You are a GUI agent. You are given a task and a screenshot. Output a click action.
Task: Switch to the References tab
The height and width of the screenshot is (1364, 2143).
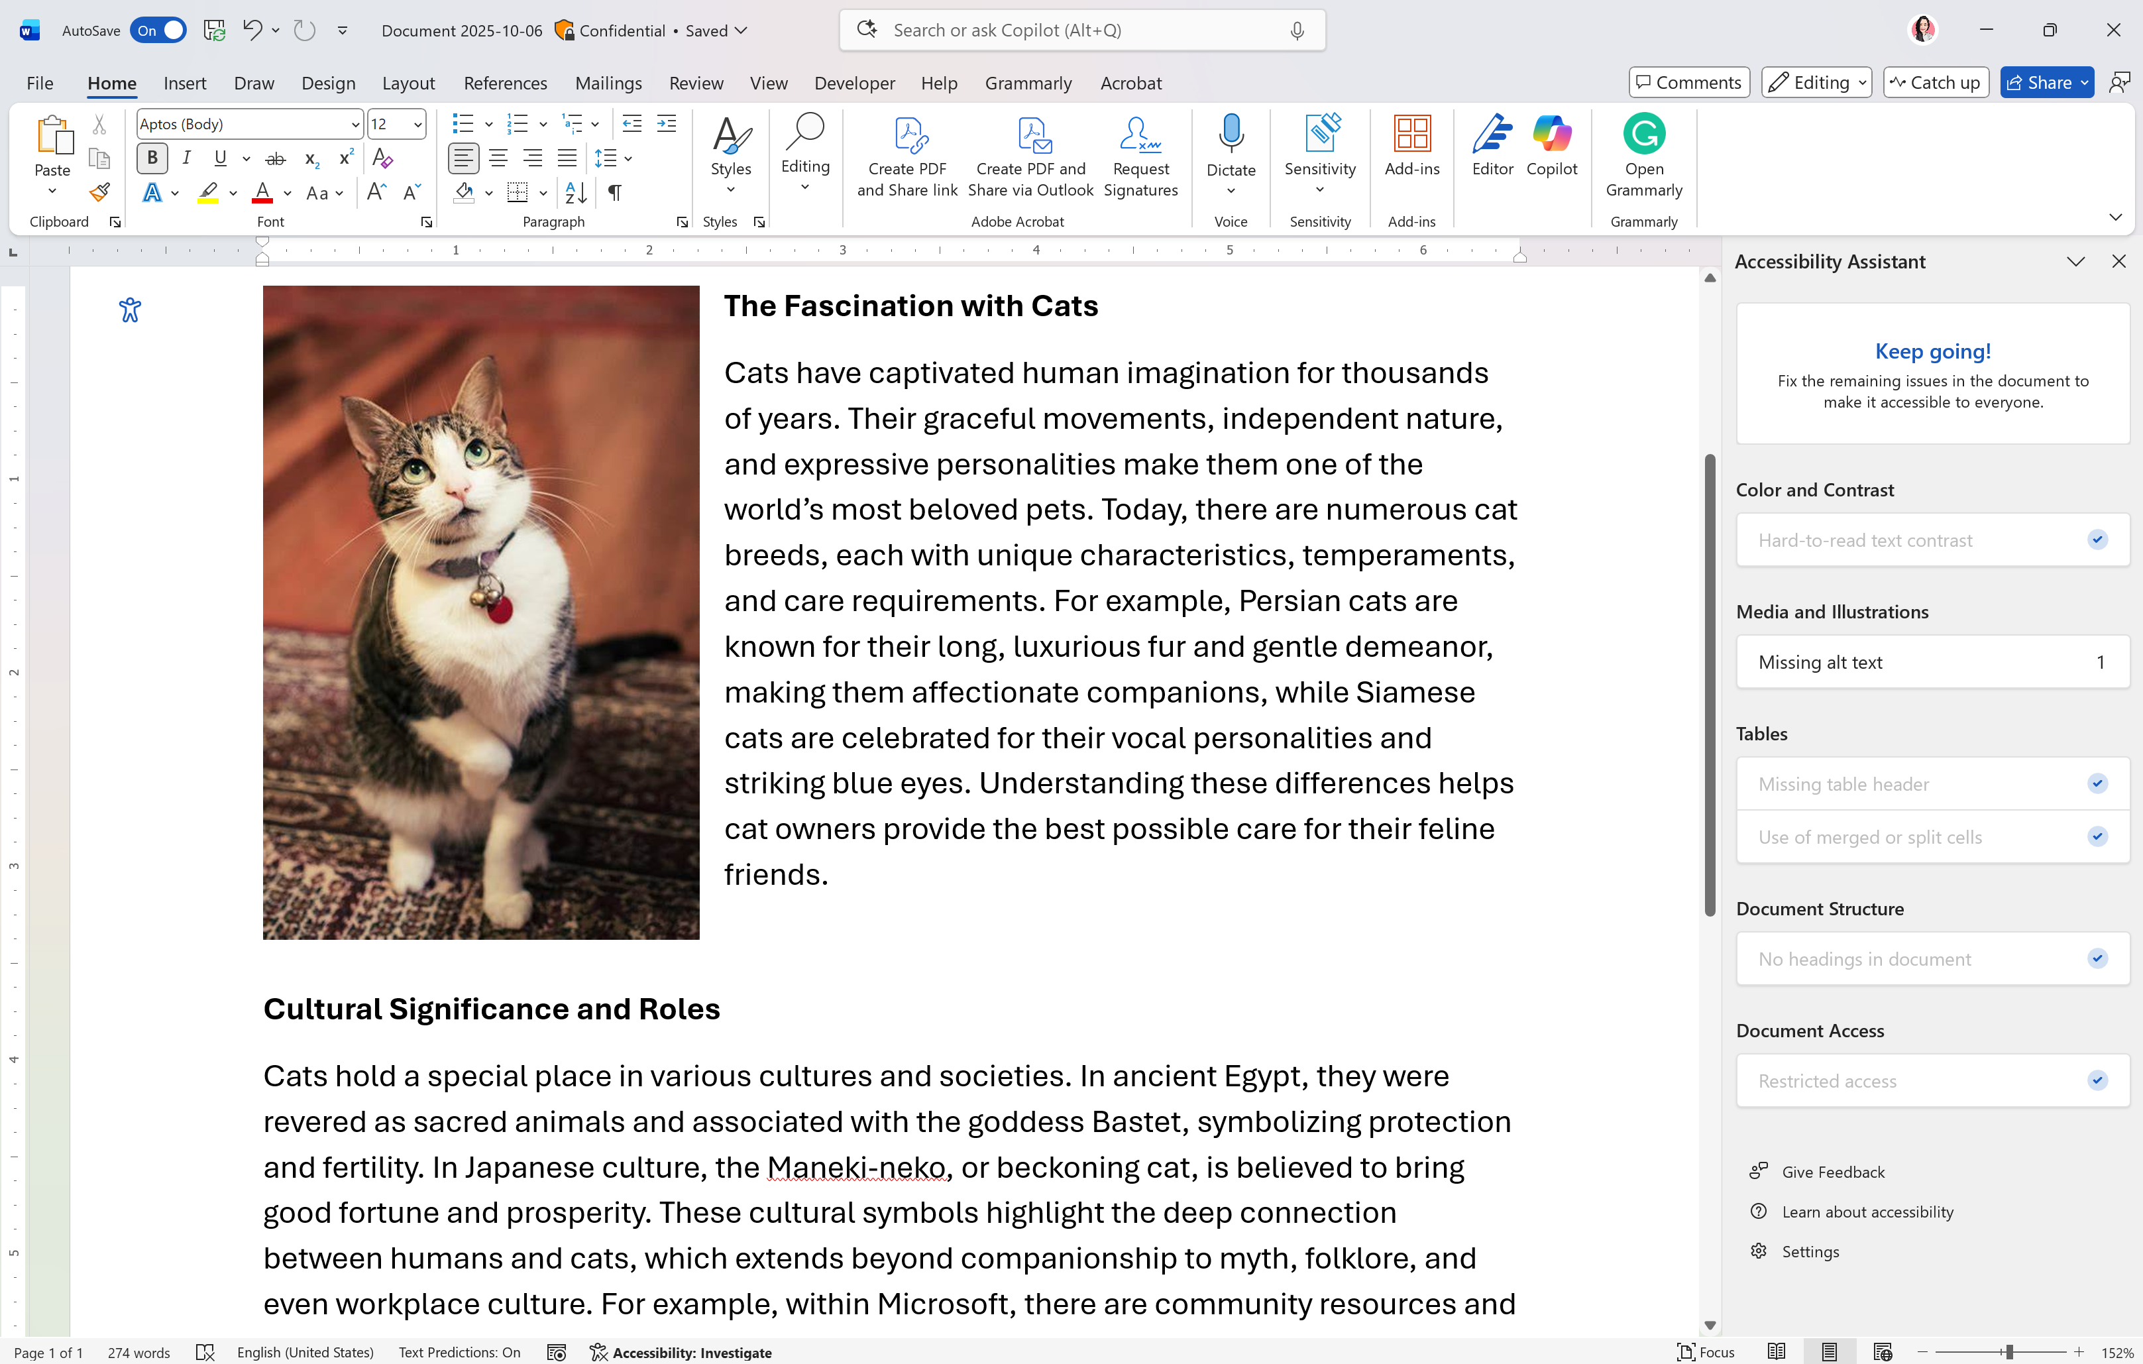[504, 83]
